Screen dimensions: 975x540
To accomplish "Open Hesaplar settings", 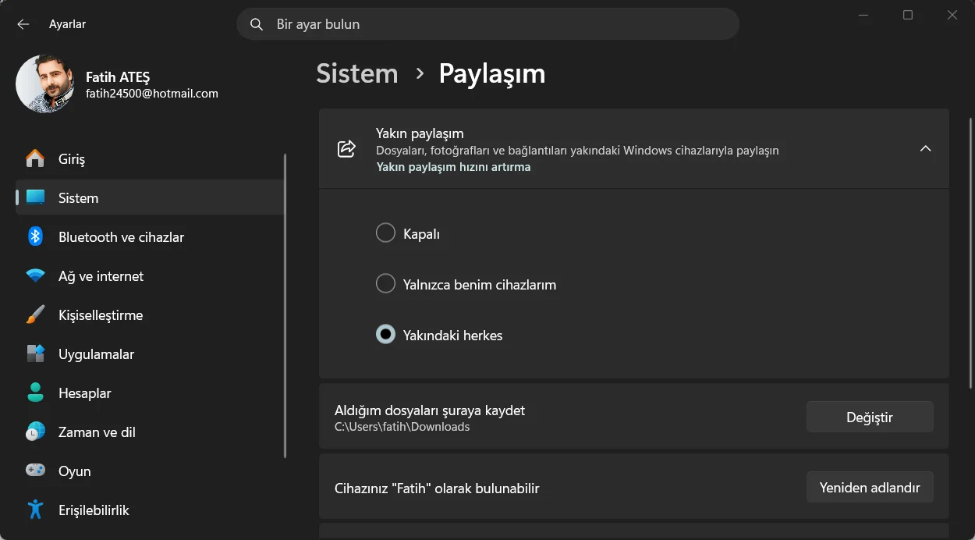I will (x=150, y=393).
